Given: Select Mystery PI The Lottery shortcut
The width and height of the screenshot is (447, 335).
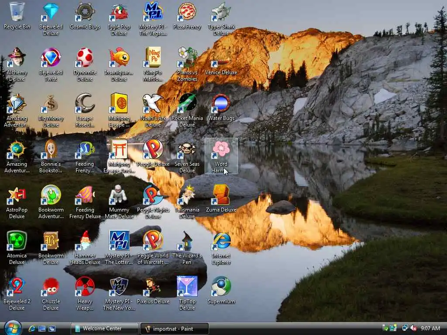Looking at the screenshot, I should [119, 248].
